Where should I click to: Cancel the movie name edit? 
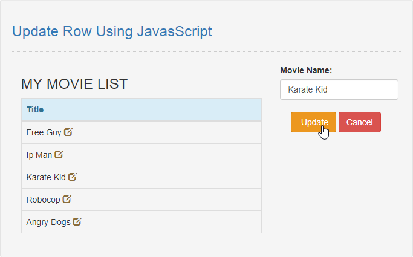pyautogui.click(x=360, y=122)
